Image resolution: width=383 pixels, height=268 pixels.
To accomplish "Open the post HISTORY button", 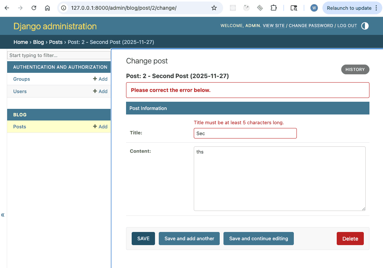I will [x=355, y=69].
